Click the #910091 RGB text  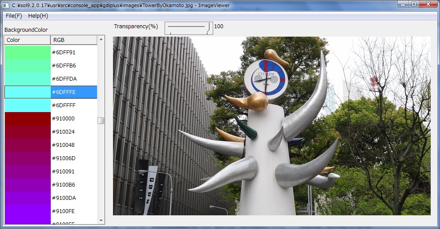(x=64, y=171)
